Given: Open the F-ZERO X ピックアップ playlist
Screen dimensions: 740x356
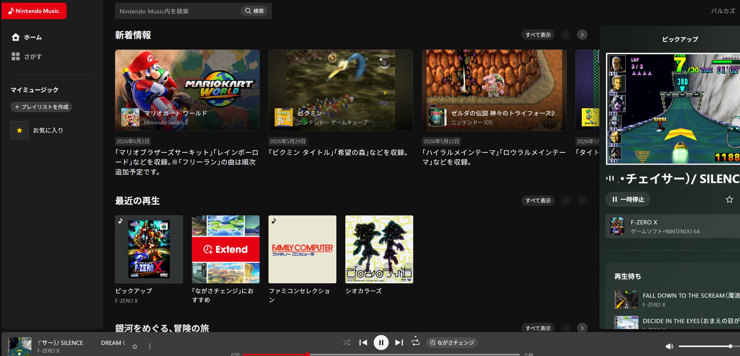Looking at the screenshot, I should click(149, 249).
